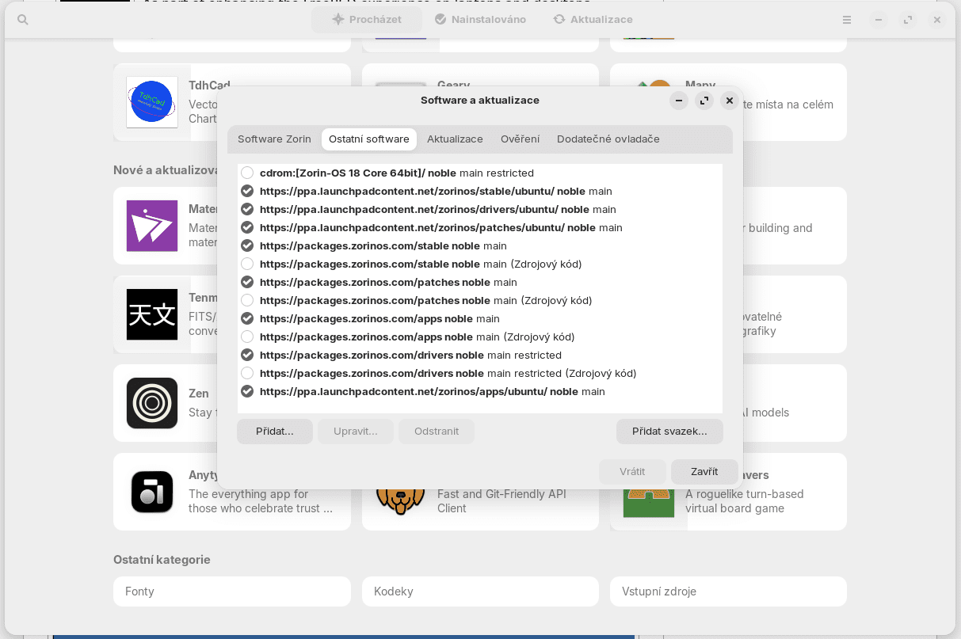961x639 pixels.
Task: Open the Tenmon app icon
Action: click(x=152, y=314)
